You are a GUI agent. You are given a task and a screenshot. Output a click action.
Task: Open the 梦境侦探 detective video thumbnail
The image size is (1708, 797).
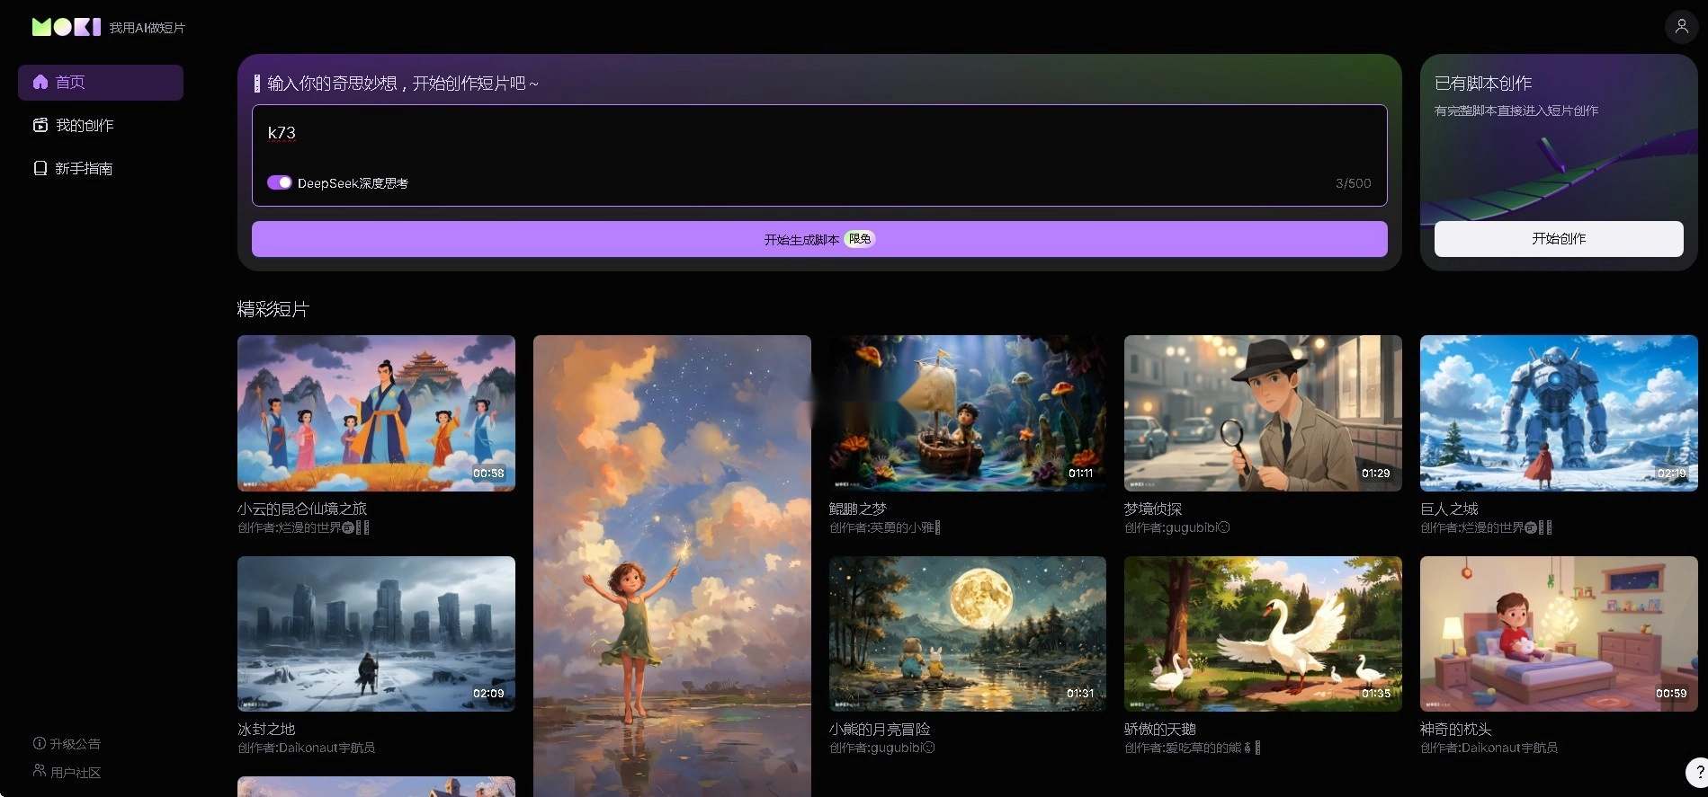pyautogui.click(x=1262, y=413)
